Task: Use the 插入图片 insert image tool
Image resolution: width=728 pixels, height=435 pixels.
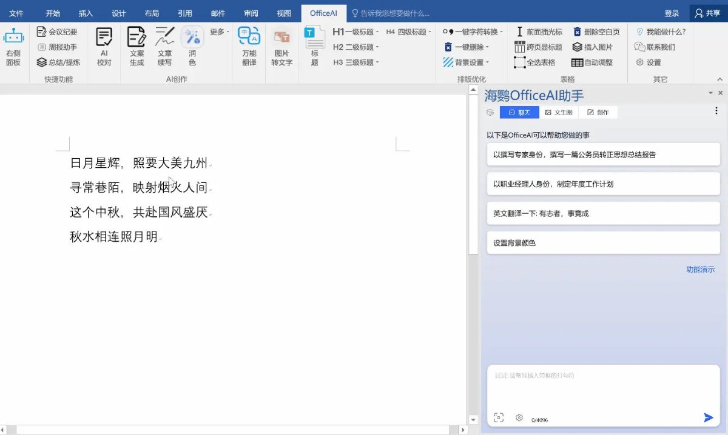Action: (x=593, y=47)
